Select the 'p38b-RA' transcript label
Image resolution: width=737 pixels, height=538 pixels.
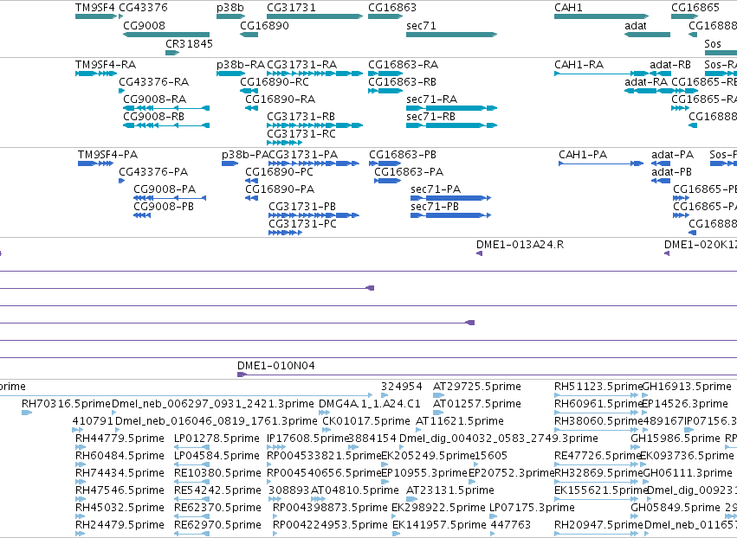coord(241,64)
